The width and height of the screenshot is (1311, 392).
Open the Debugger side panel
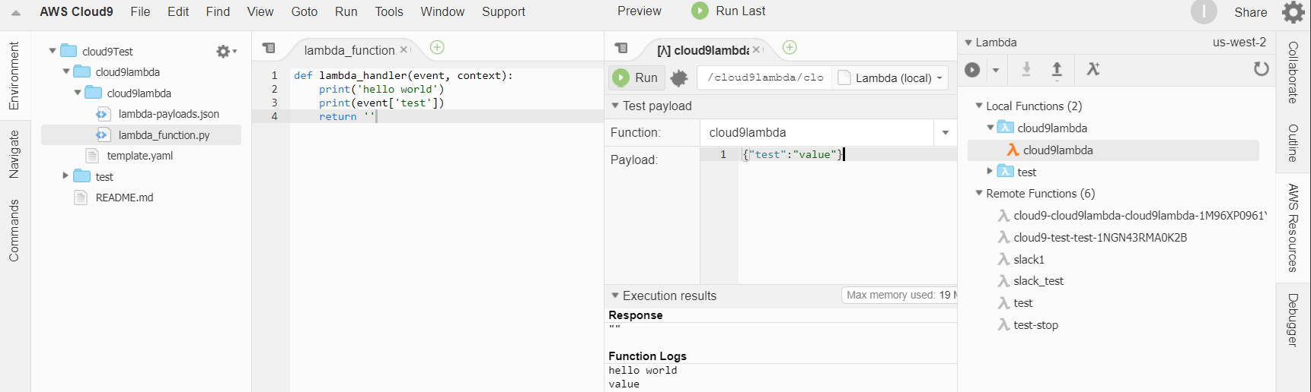(x=1293, y=320)
